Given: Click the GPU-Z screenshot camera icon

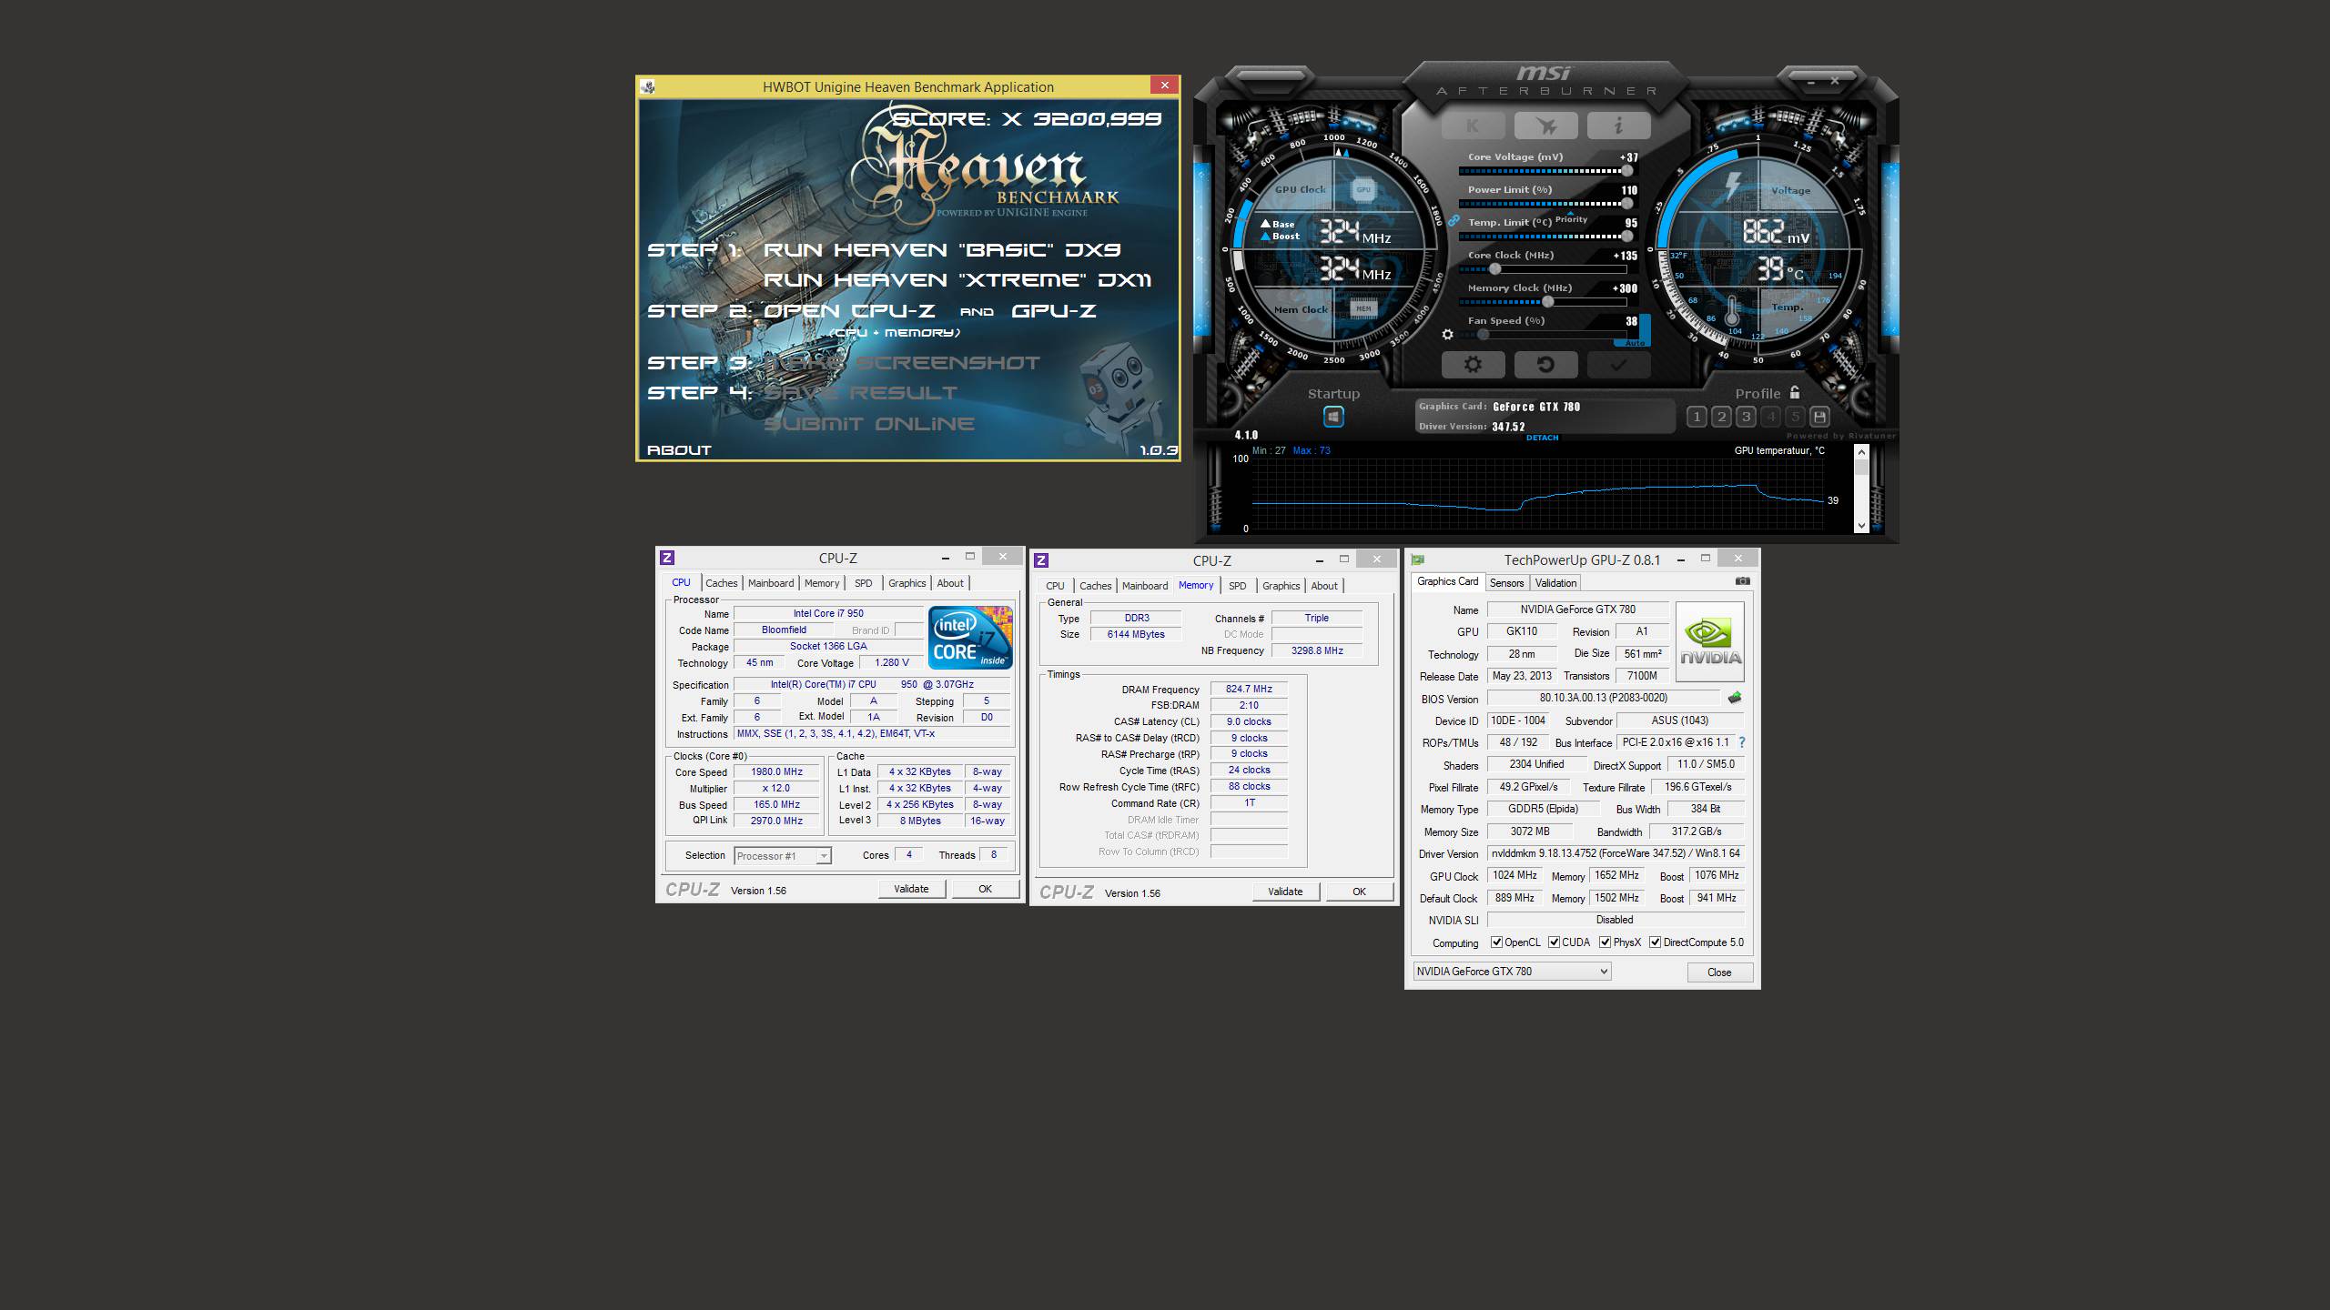Looking at the screenshot, I should (x=1742, y=581).
